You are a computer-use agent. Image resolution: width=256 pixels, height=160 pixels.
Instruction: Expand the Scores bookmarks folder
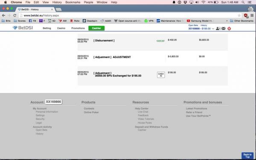point(20,21)
